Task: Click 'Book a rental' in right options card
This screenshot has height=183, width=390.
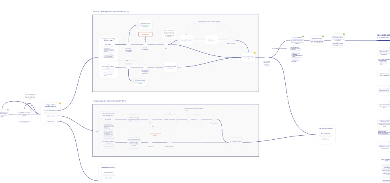Action: click(326, 139)
